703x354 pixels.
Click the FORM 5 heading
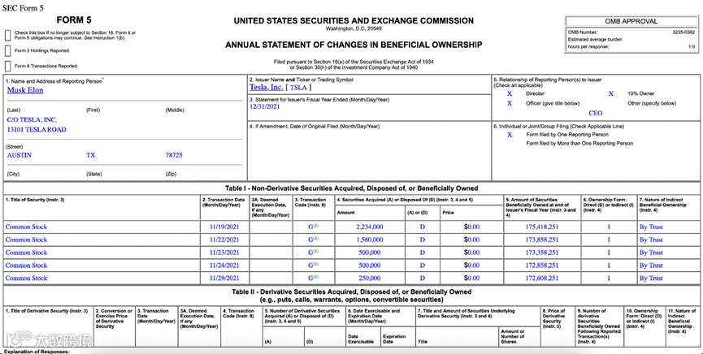(x=75, y=20)
